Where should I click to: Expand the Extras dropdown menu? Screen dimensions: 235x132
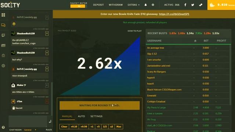tap(133, 5)
